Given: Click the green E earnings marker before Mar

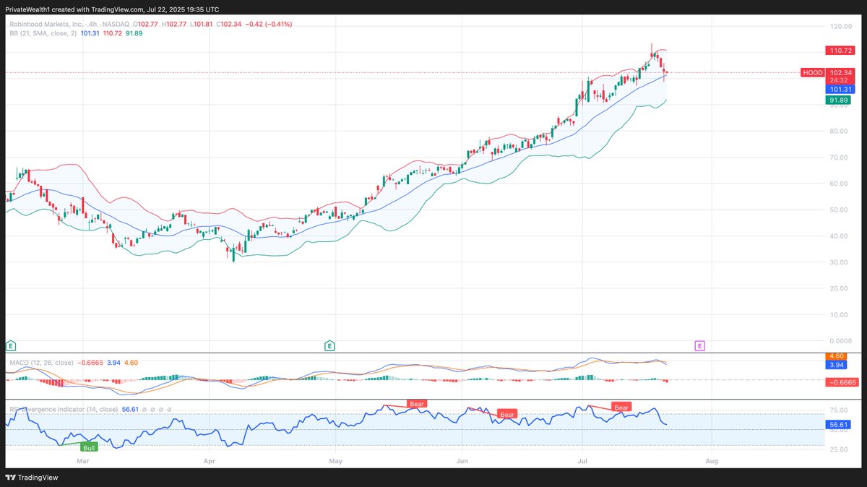Looking at the screenshot, I should click(10, 346).
